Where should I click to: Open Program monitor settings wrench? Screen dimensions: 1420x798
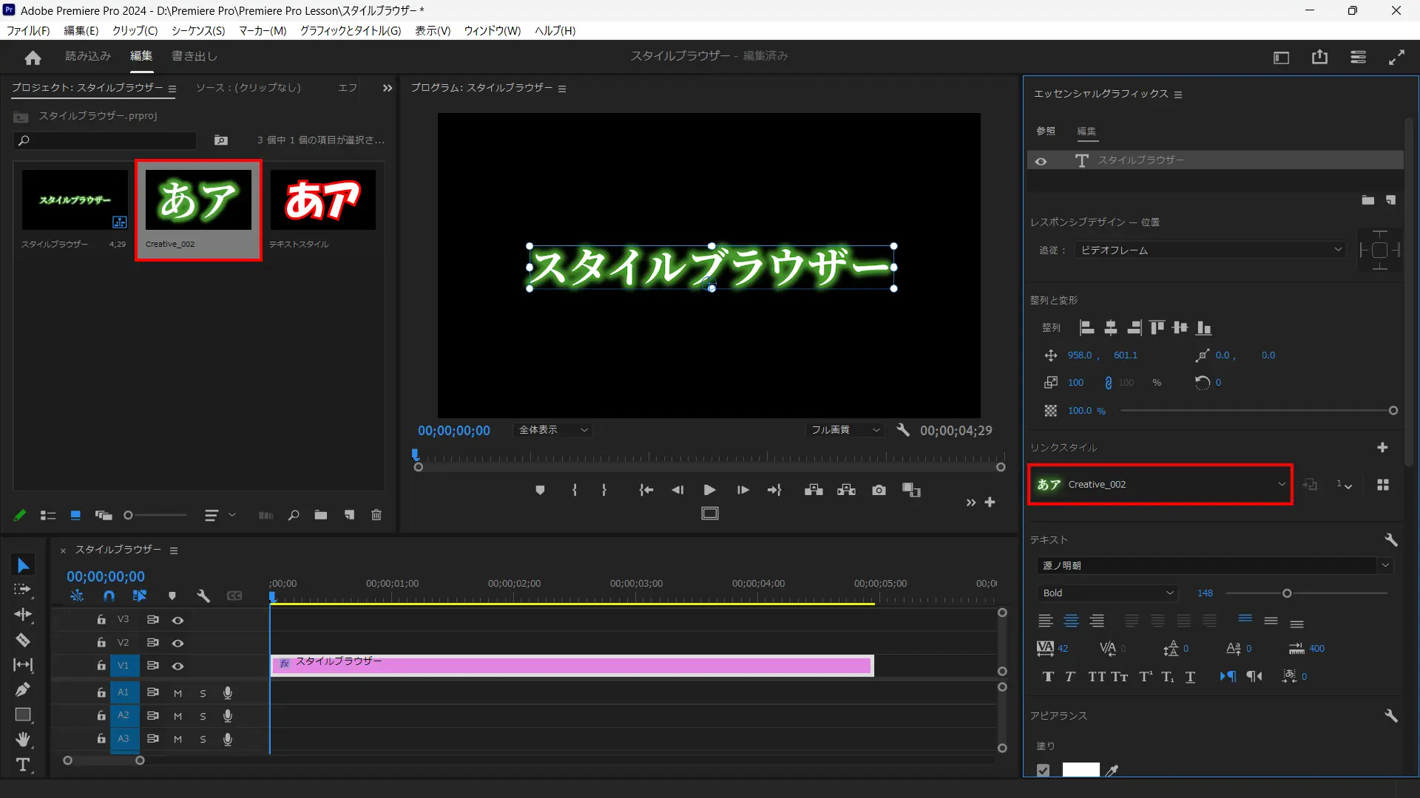[903, 430]
